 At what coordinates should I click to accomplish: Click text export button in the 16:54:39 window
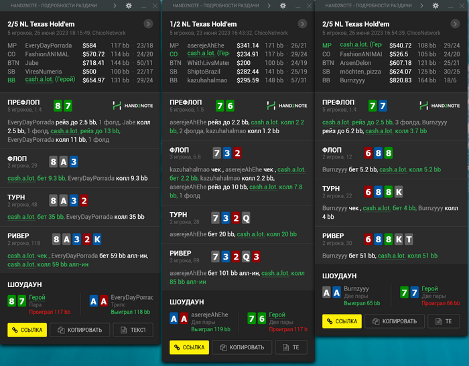444,321
